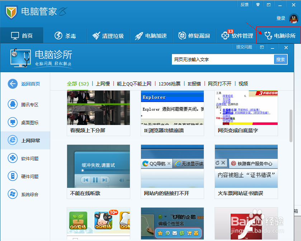
Task: Select 桌面图标 monitor icon in sidebar
Action: click(x=13, y=122)
